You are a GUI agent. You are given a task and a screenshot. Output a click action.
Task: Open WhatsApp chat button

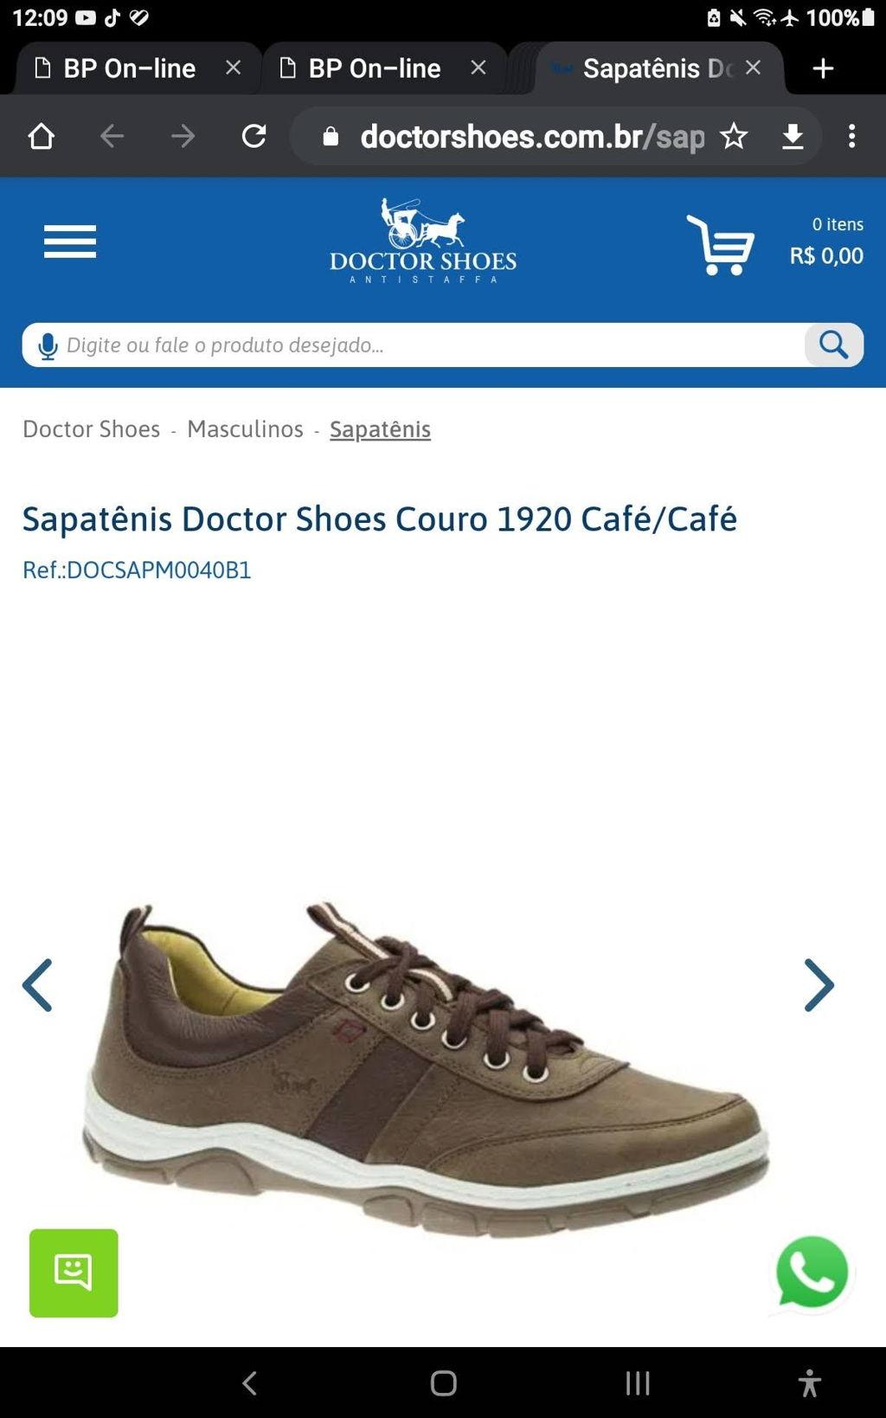coord(812,1273)
